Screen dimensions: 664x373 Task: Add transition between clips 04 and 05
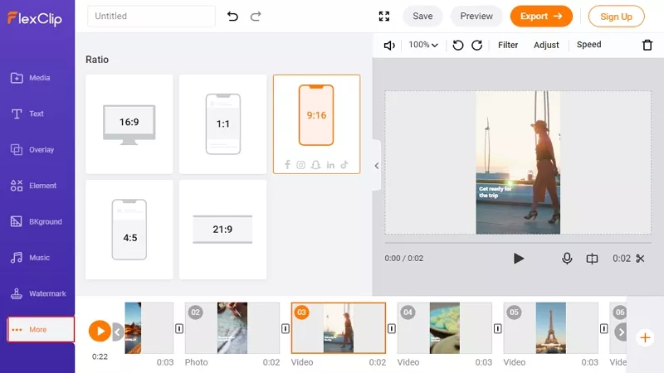coord(497,328)
